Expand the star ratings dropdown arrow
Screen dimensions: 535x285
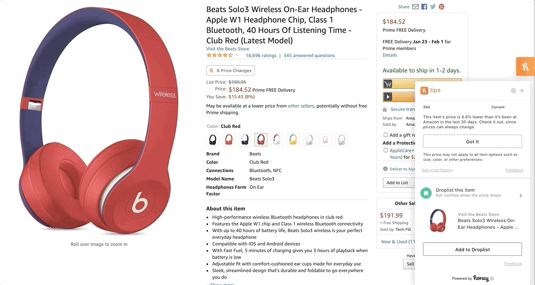237,55
